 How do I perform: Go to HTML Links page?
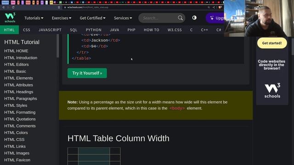tap(15, 146)
